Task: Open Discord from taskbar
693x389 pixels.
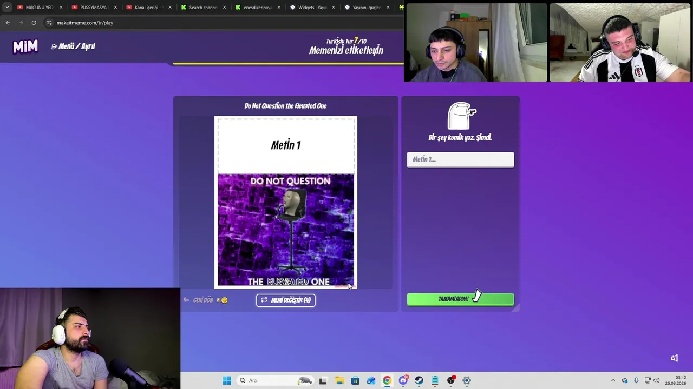Action: [x=403, y=380]
